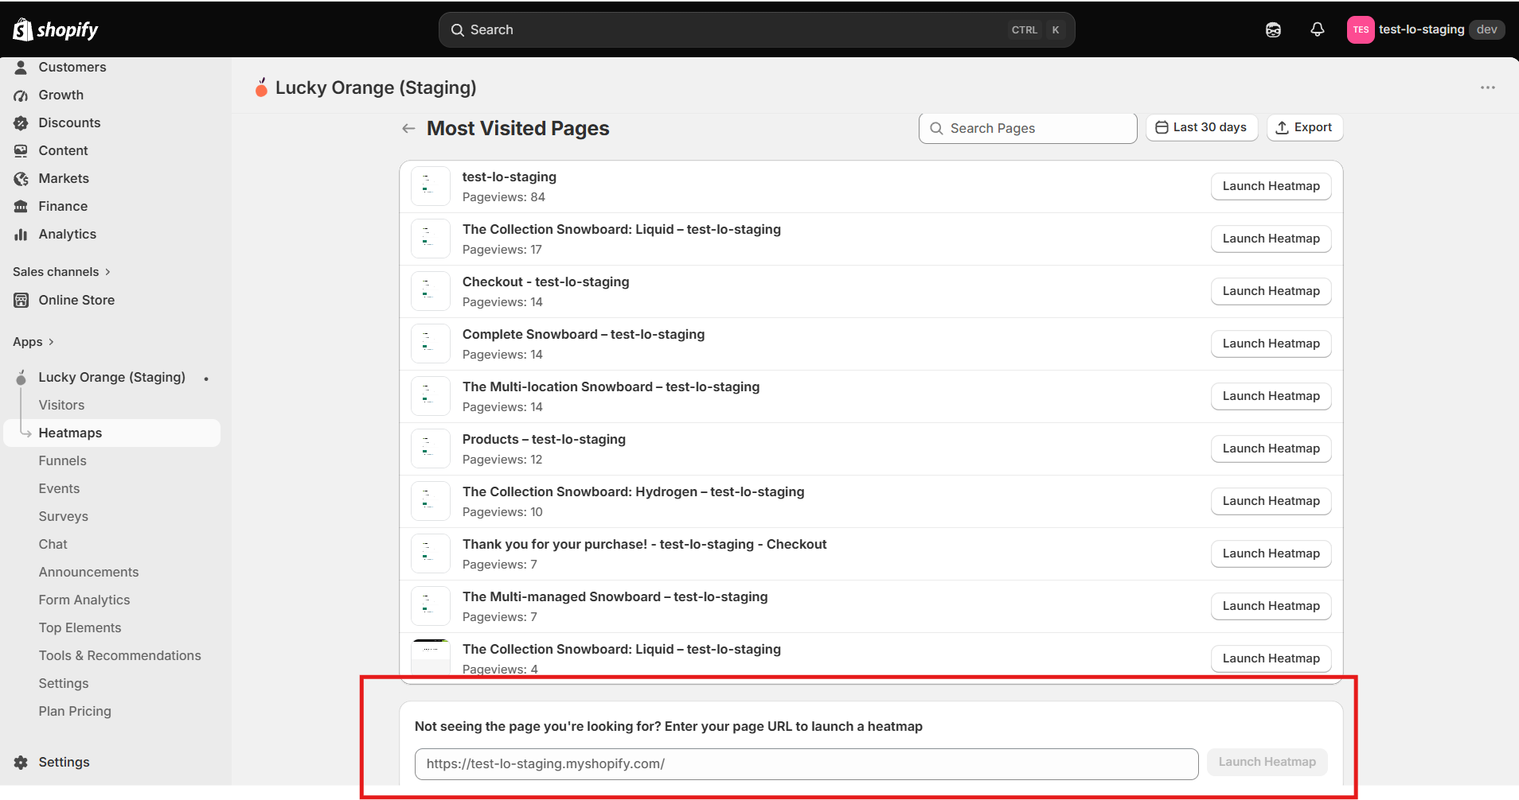Click the pin dot beside Lucky Orange (Staging)
The image size is (1519, 800).
[x=206, y=379]
